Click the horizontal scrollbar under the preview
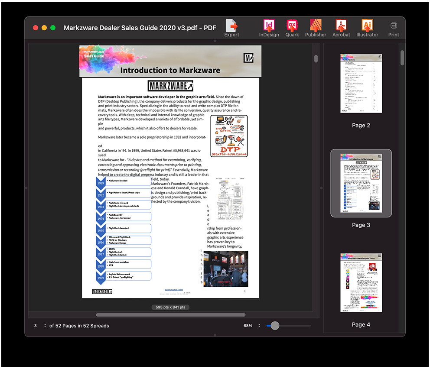The image size is (430, 369). click(x=171, y=315)
